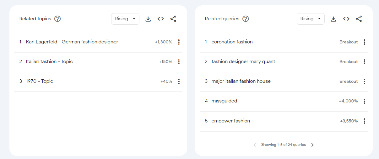Open help tooltip for Related queries
The width and height of the screenshot is (379, 159).
[x=246, y=19]
